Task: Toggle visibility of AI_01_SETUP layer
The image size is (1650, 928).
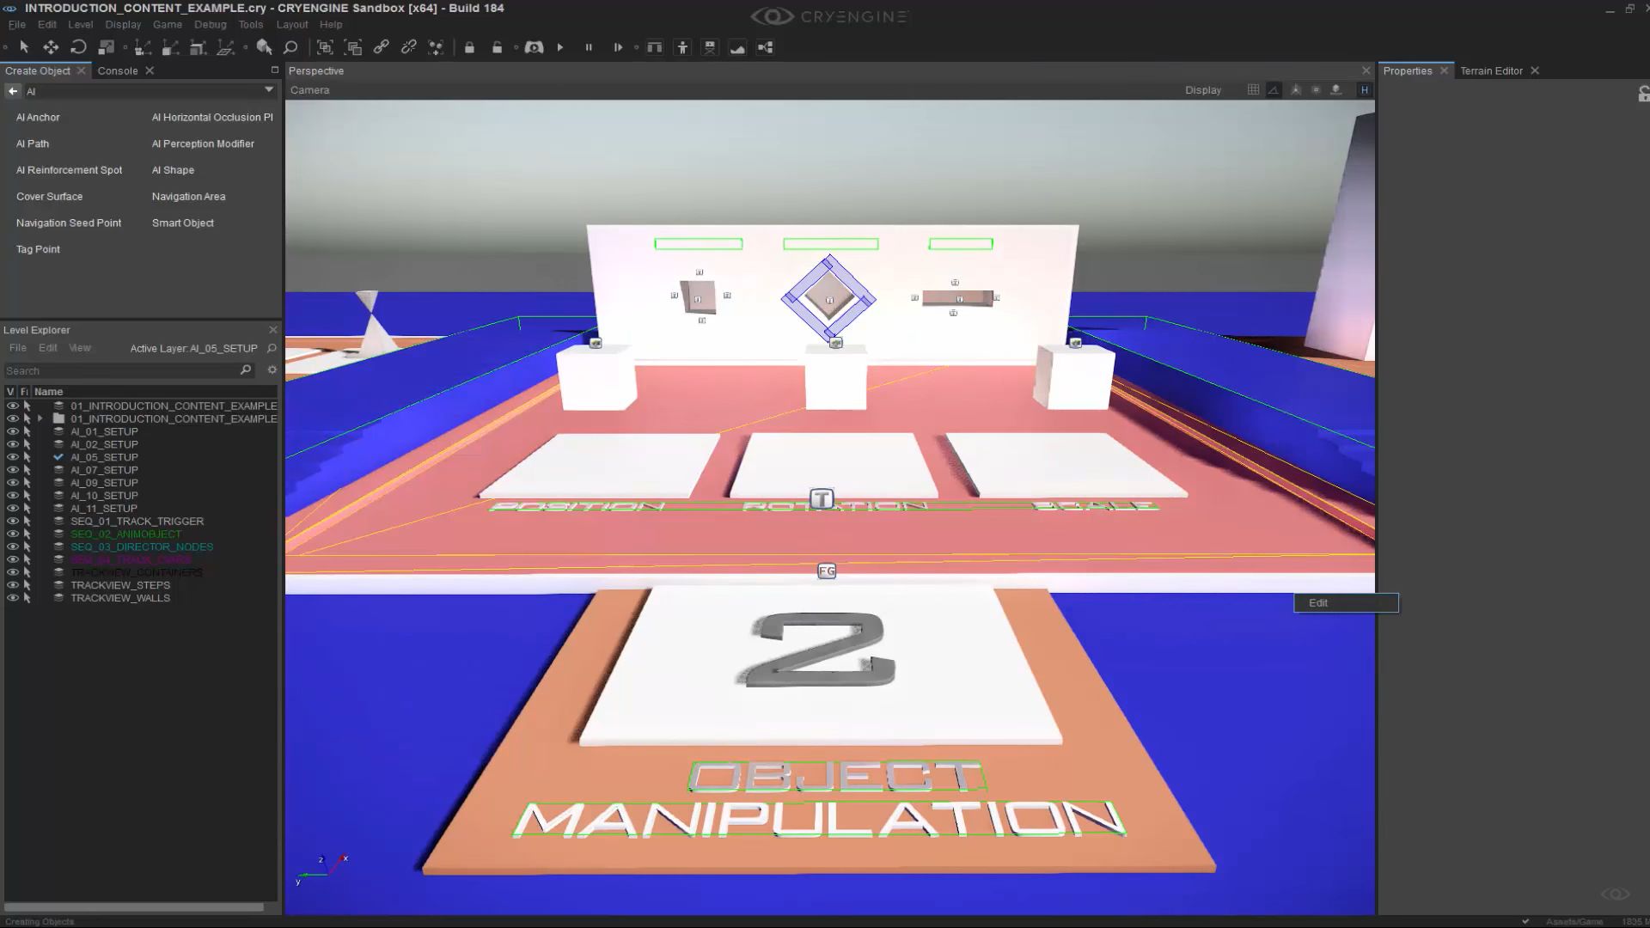Action: pos(12,431)
